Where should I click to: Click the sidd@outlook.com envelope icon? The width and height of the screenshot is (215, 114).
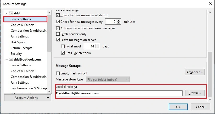point(11,59)
